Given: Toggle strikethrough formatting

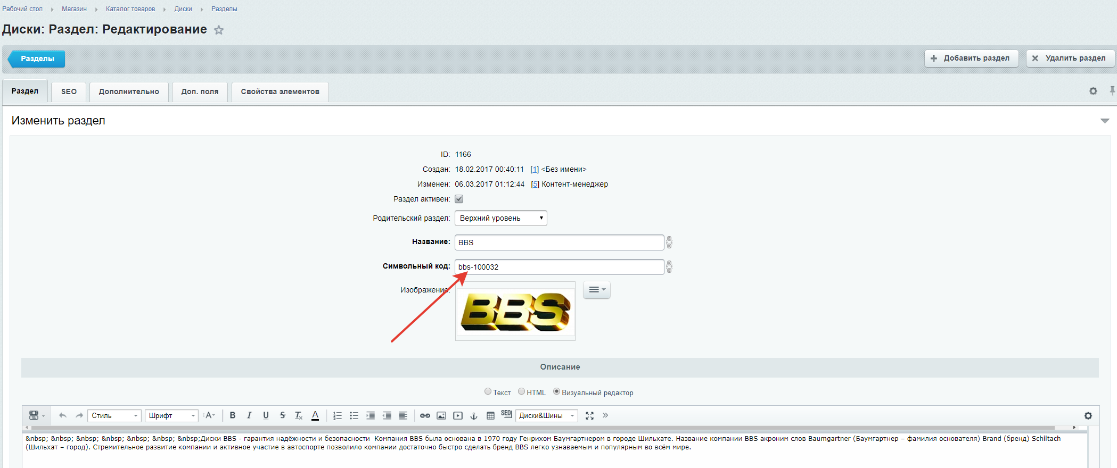Looking at the screenshot, I should (282, 415).
